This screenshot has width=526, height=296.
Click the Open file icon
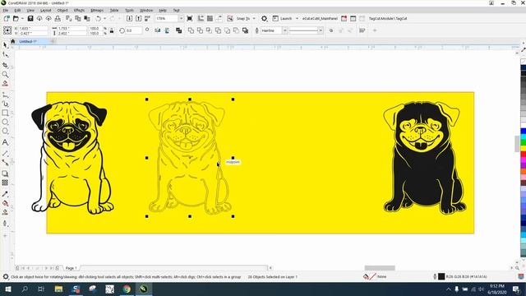16,18
